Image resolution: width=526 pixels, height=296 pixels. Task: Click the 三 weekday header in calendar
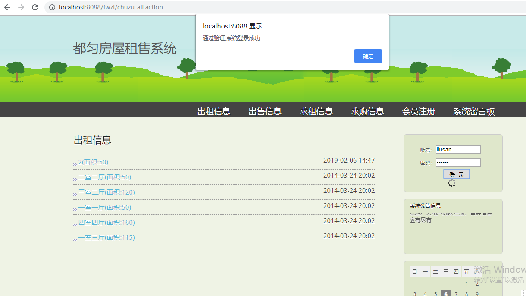point(446,271)
